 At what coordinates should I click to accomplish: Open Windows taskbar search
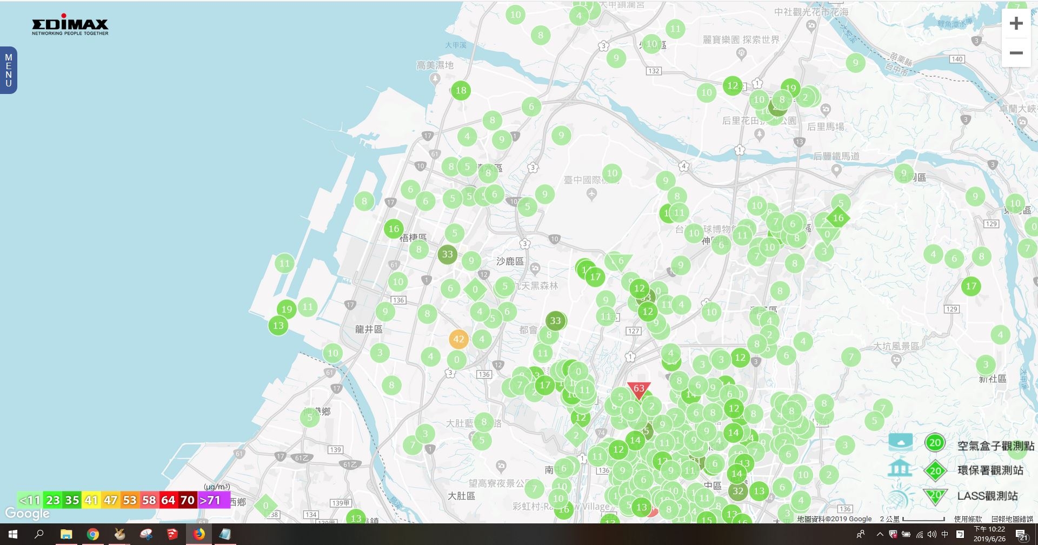[x=39, y=534]
